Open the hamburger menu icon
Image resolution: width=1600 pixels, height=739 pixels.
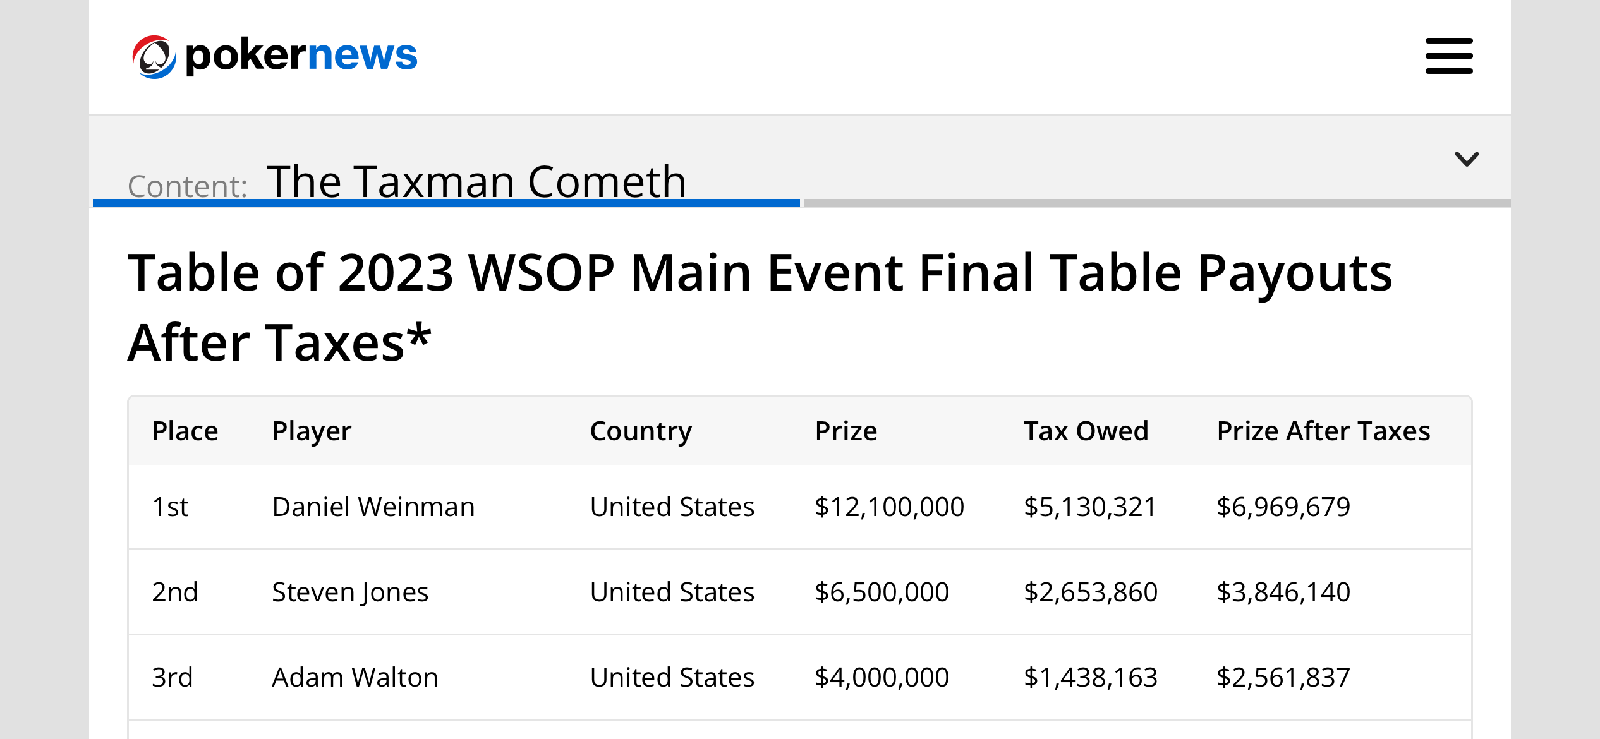tap(1449, 56)
